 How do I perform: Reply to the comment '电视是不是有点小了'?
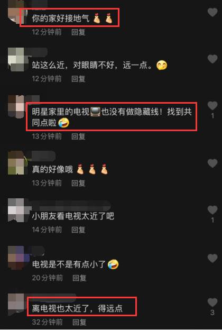(x=79, y=278)
